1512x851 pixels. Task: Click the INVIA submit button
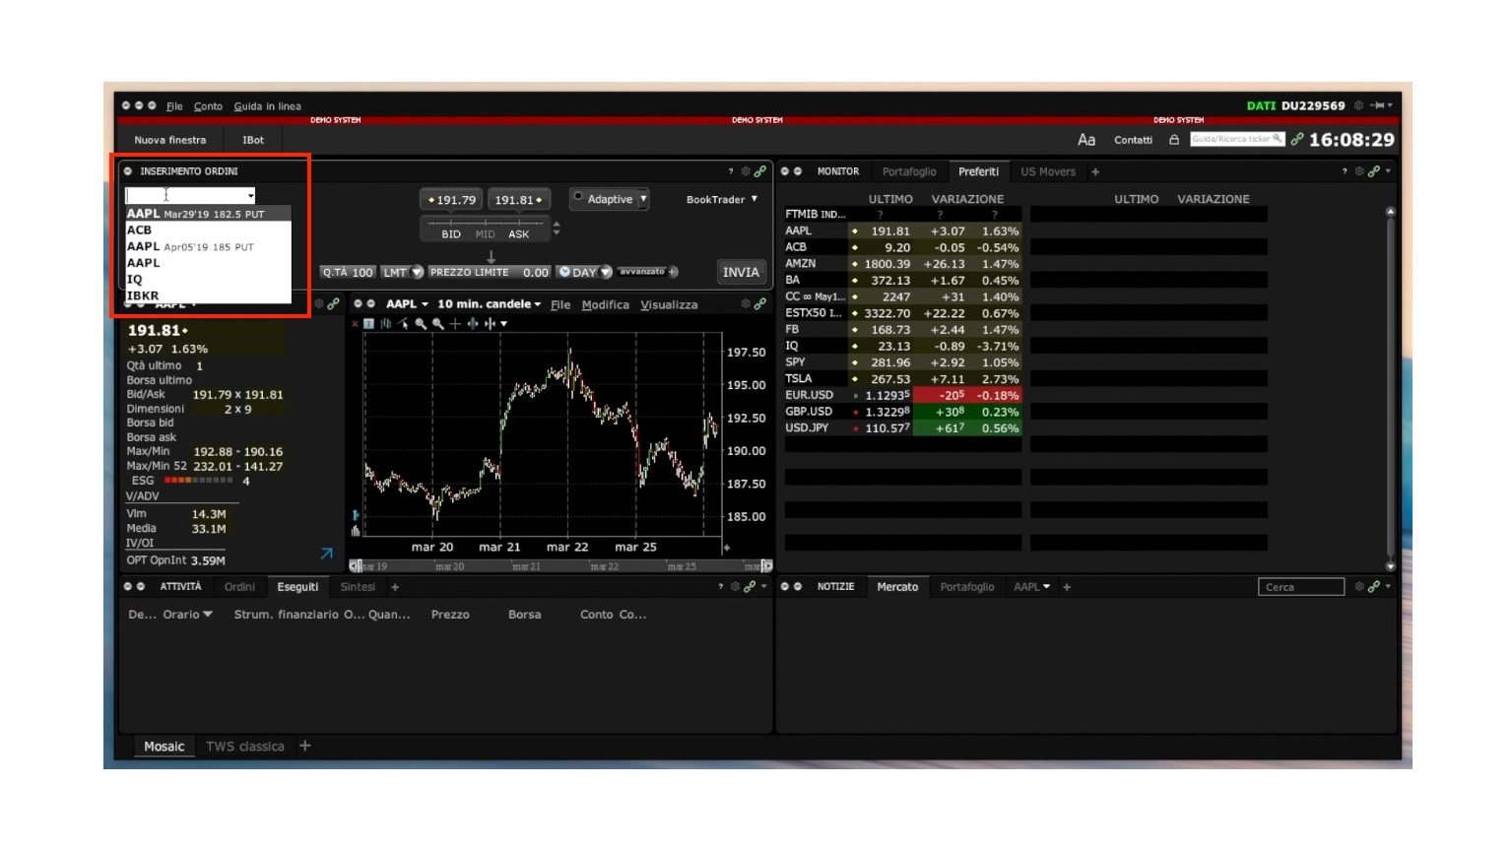click(741, 273)
